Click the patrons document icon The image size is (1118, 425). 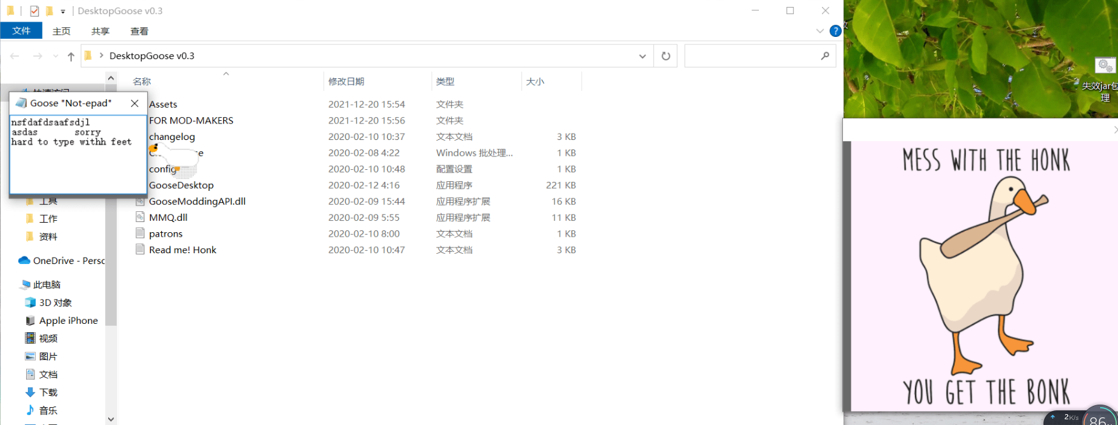pos(140,233)
